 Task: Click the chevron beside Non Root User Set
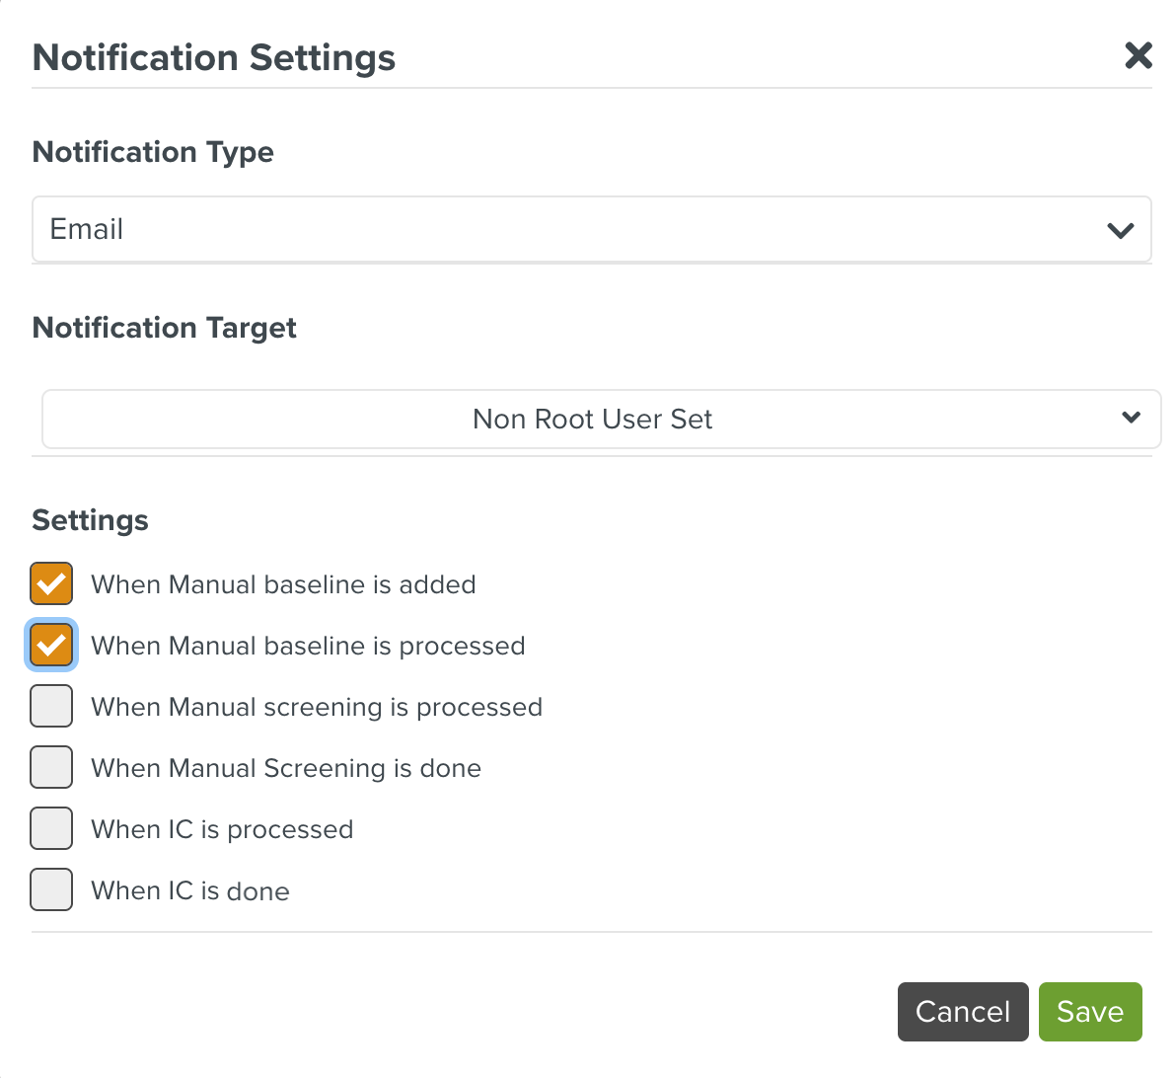[x=1131, y=418]
